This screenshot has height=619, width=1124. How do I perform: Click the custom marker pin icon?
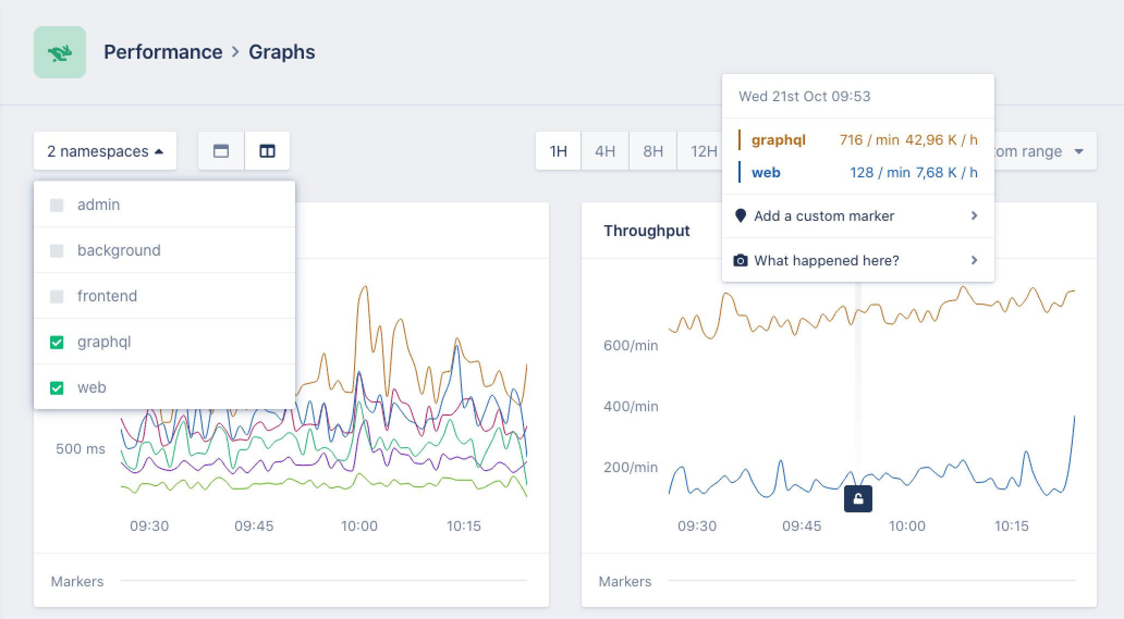coord(741,215)
